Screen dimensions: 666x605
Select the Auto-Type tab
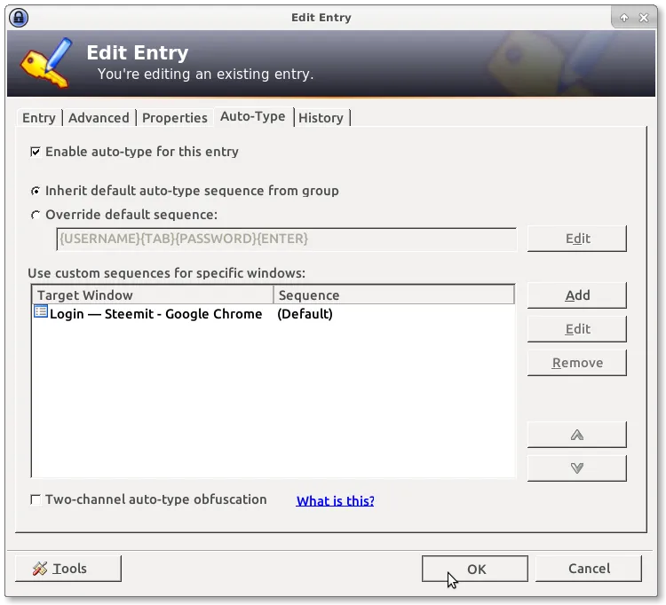253,116
